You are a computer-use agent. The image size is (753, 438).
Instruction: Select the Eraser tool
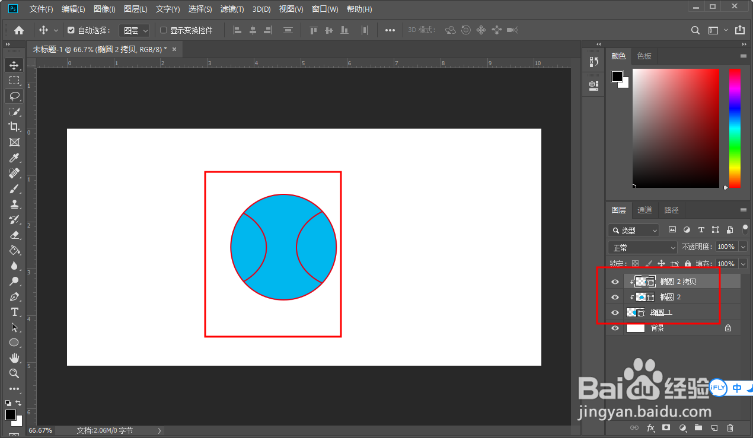click(14, 235)
